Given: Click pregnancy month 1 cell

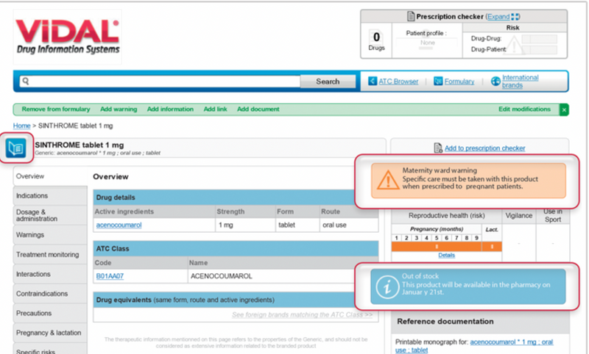Looking at the screenshot, I should [396, 238].
